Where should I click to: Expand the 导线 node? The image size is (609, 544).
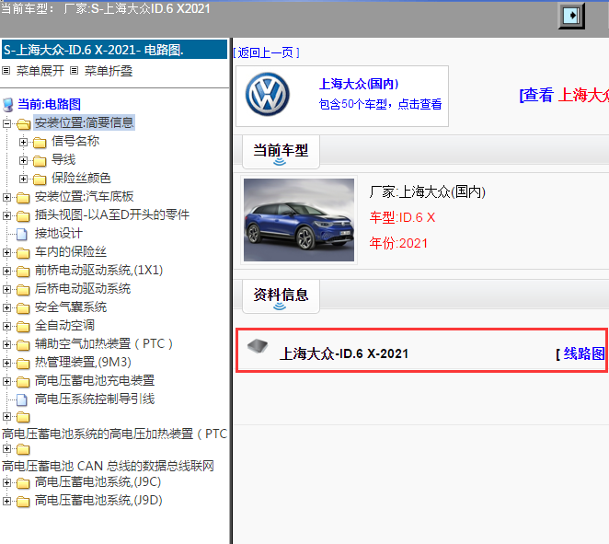(23, 160)
